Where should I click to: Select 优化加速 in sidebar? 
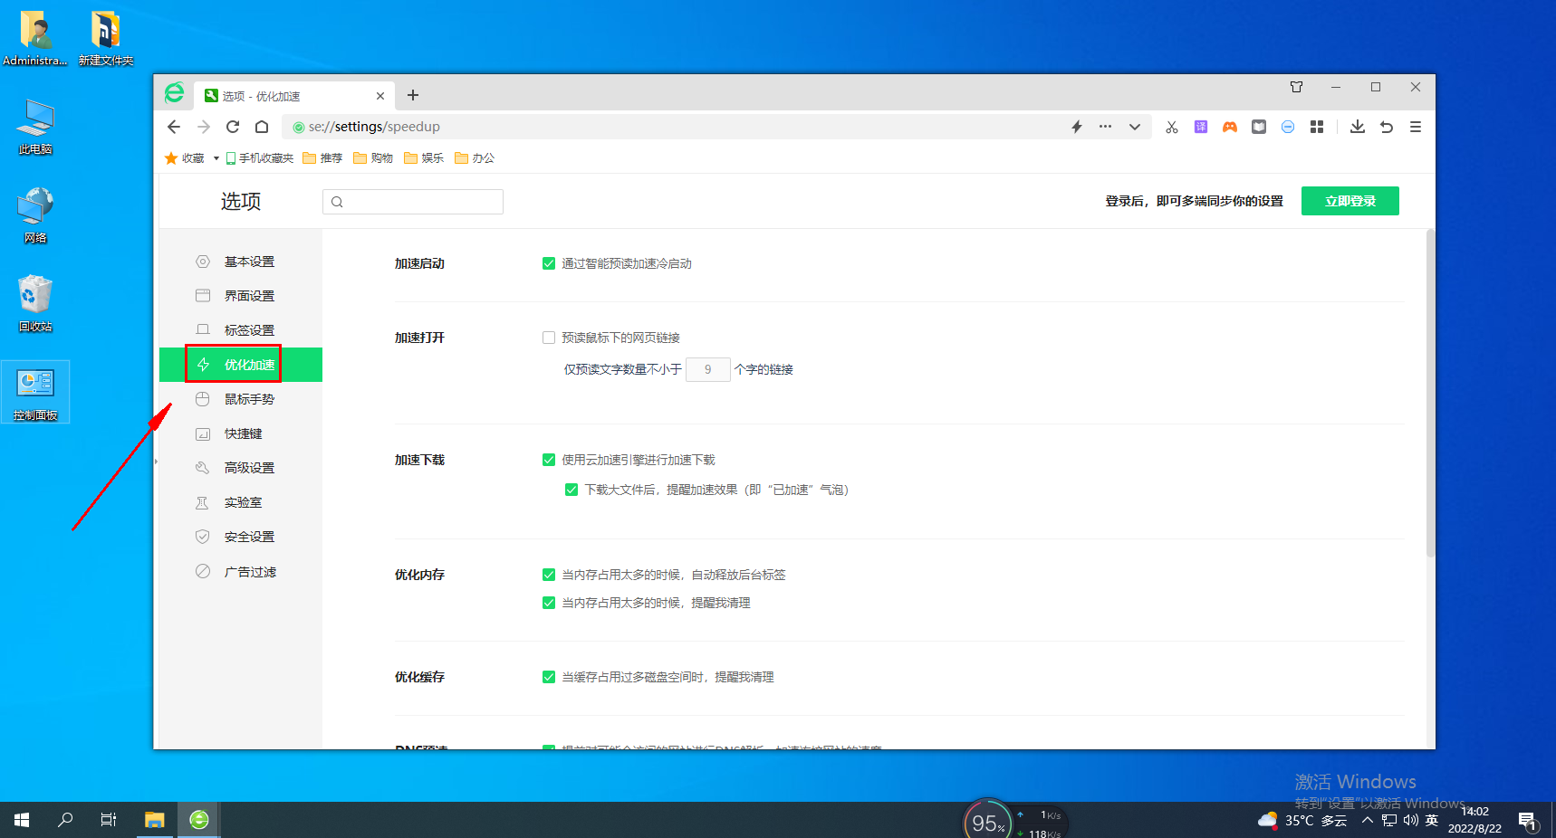[241, 365]
